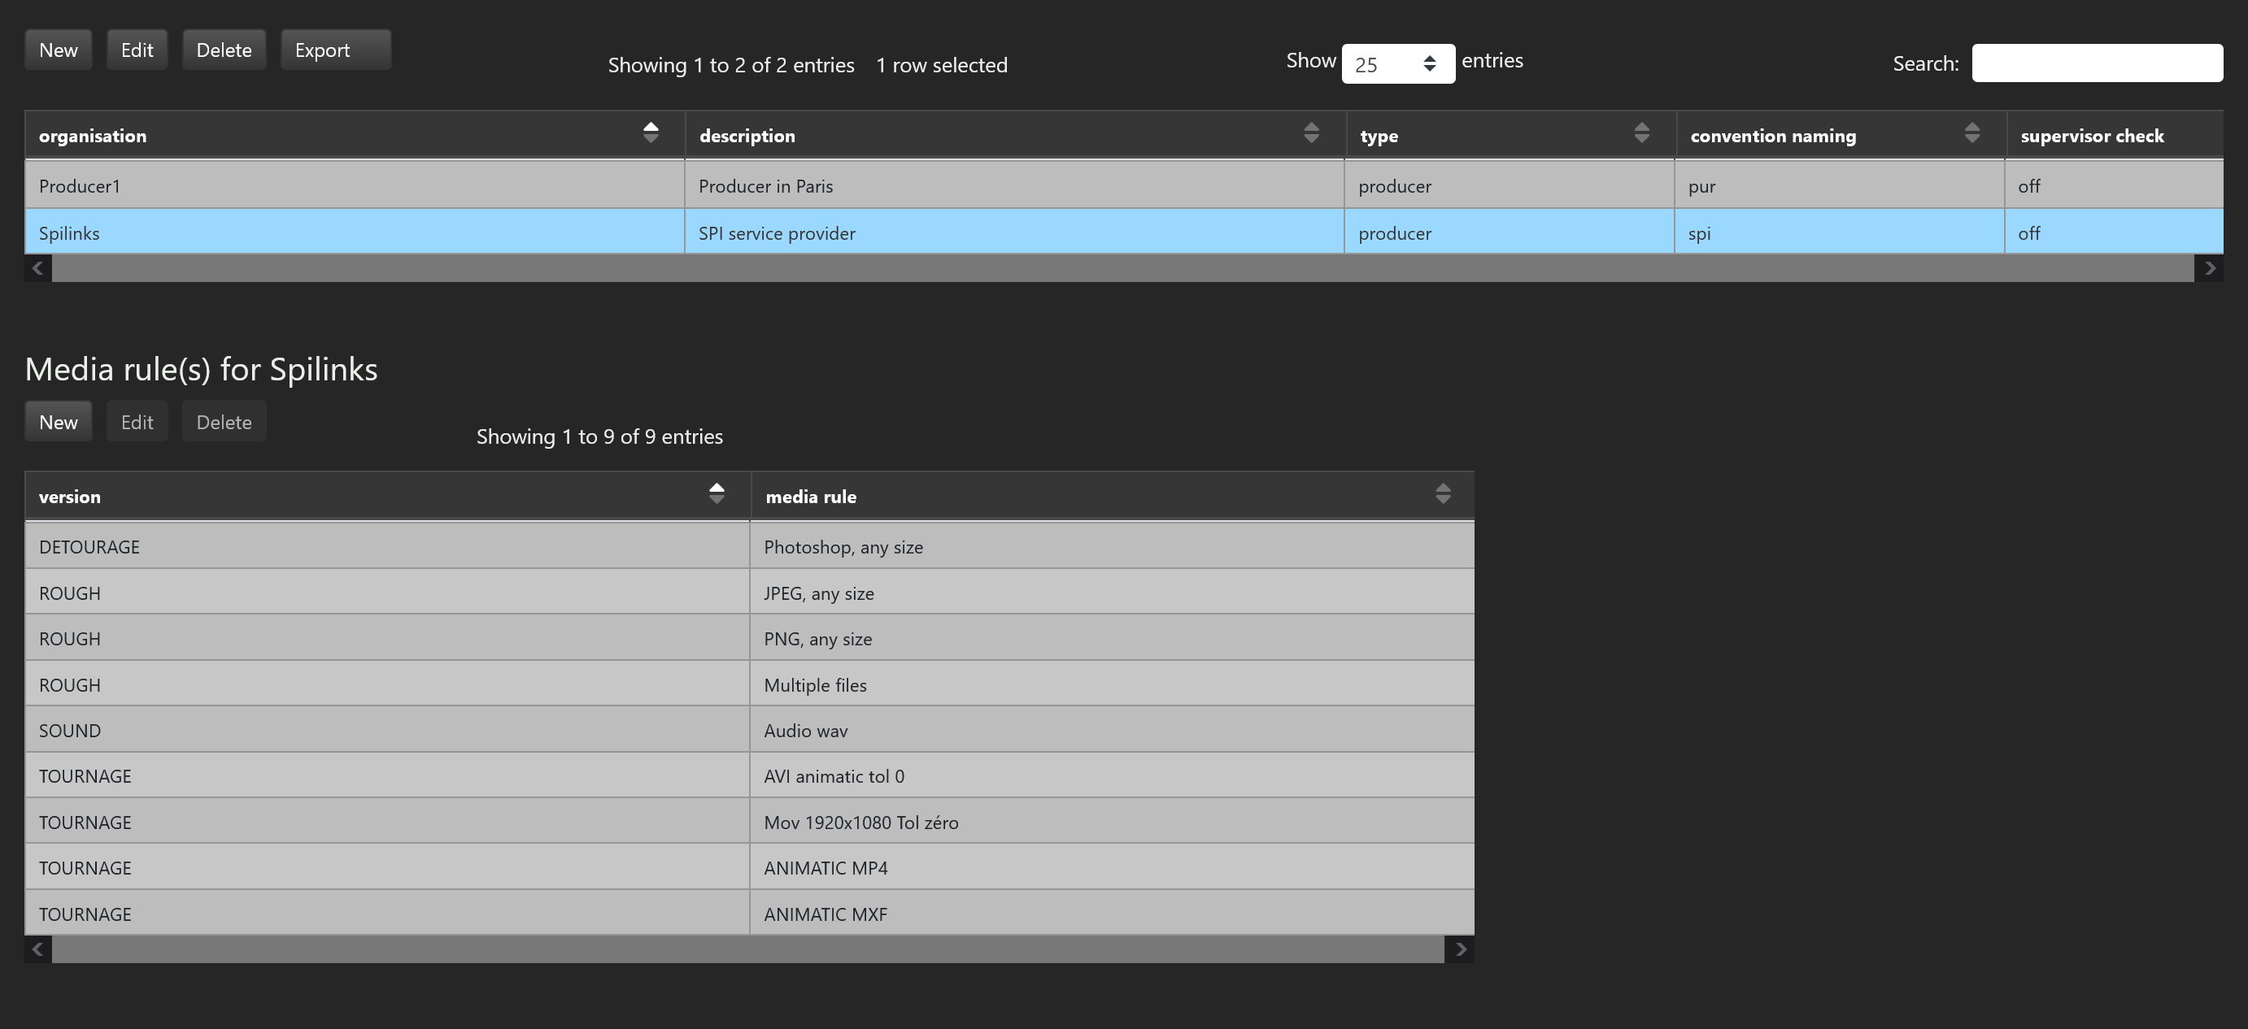Sort by convention naming column icon
The width and height of the screenshot is (2248, 1029).
click(x=1971, y=132)
